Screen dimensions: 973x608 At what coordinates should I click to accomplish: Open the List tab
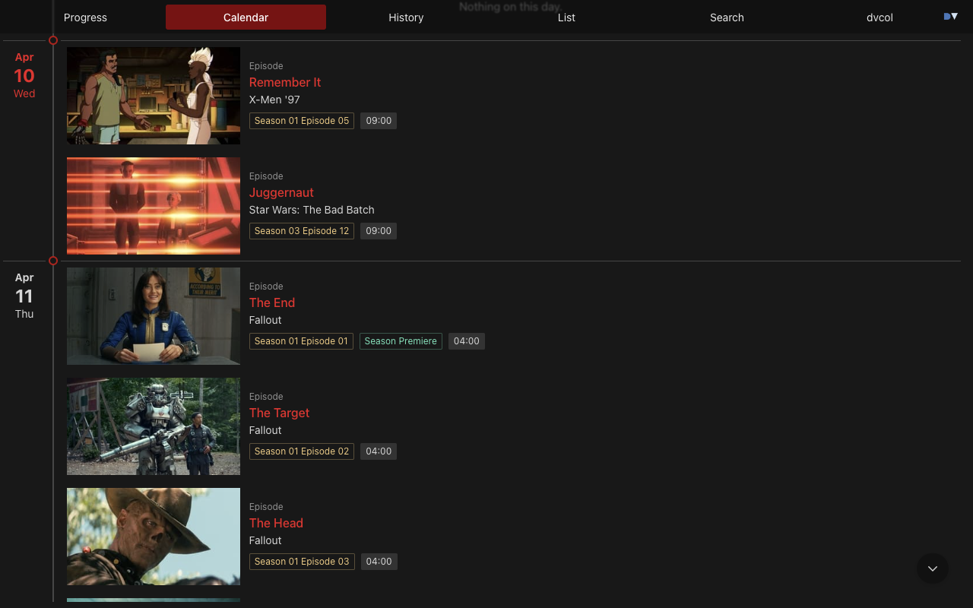pos(566,17)
